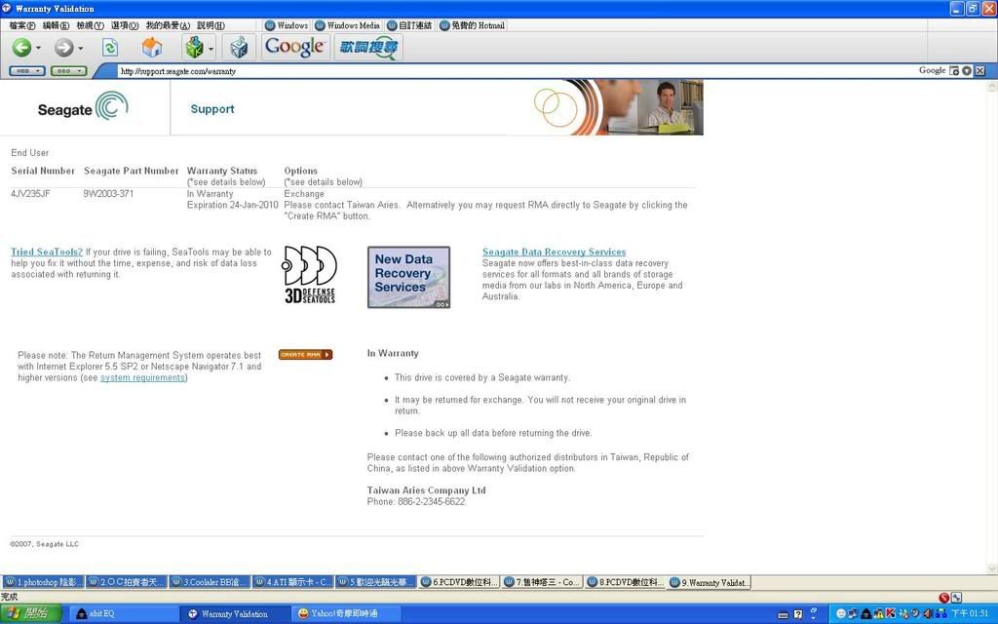Click the volume speaker tray icon

(x=927, y=614)
